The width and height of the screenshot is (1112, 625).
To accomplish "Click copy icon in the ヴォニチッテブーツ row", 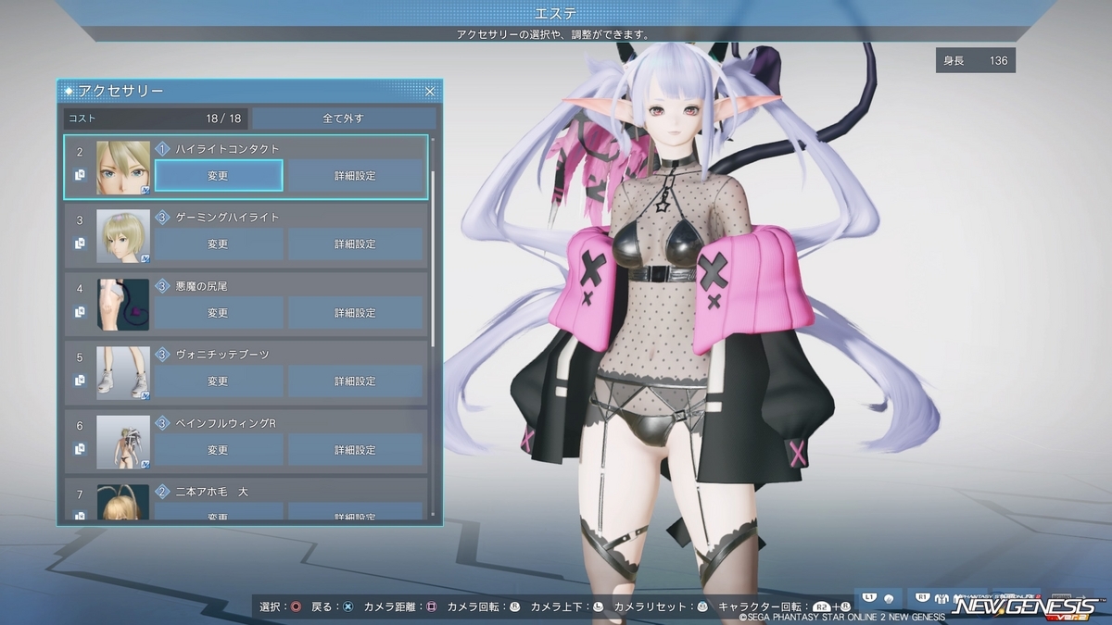I will (x=80, y=381).
